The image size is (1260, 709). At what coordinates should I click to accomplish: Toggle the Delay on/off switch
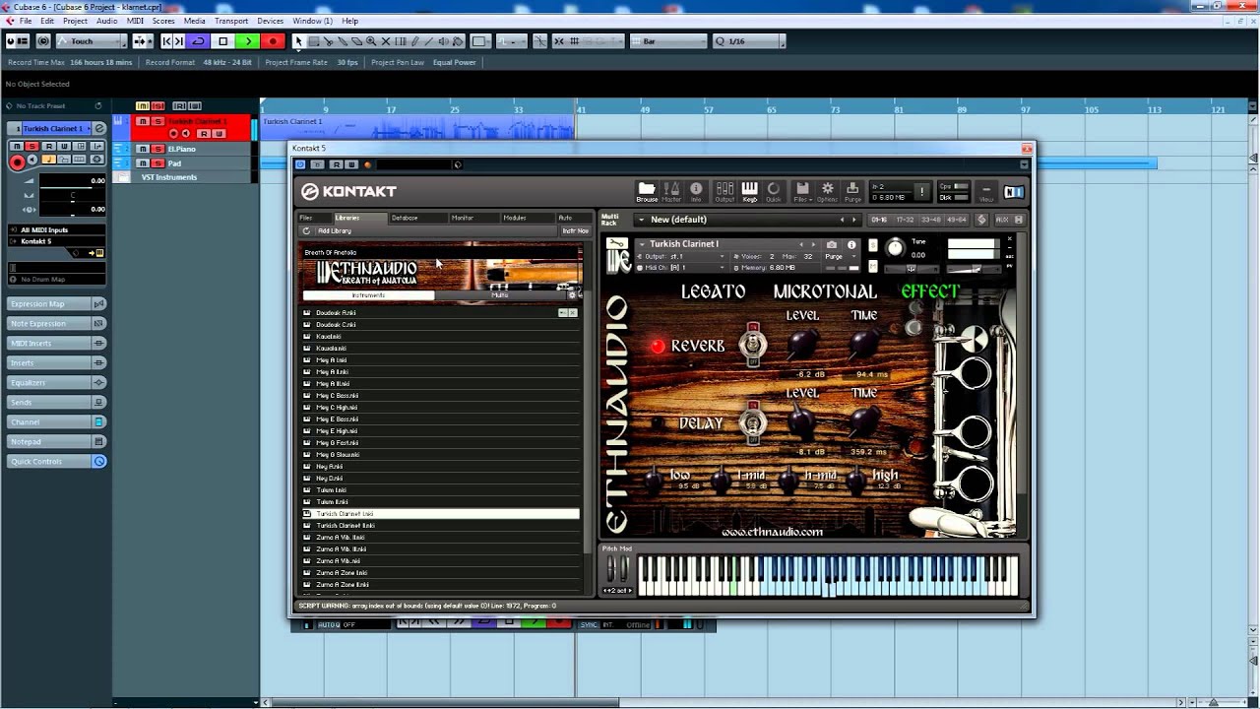[x=753, y=421]
